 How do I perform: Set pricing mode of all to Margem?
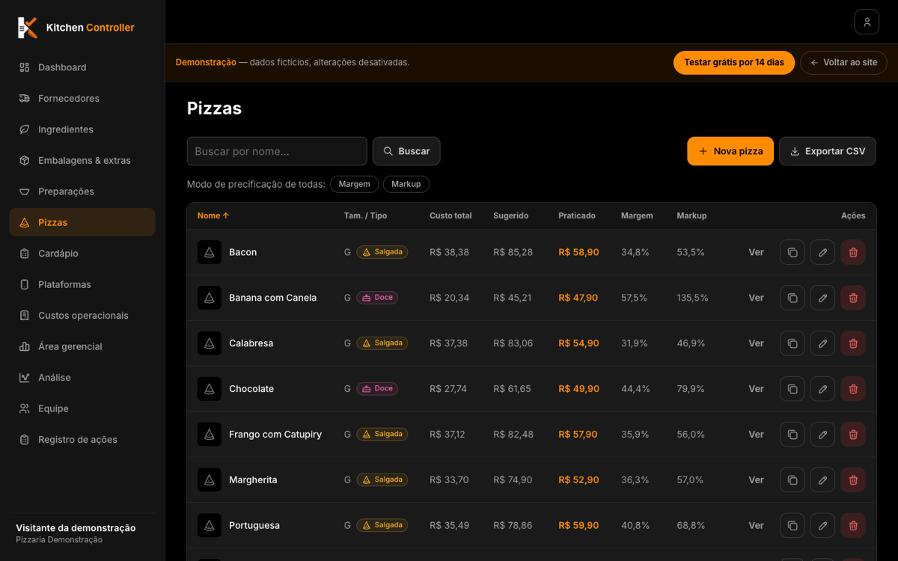pyautogui.click(x=355, y=184)
